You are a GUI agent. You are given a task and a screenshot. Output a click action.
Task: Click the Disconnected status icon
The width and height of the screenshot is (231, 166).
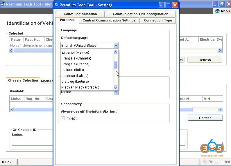205,162
